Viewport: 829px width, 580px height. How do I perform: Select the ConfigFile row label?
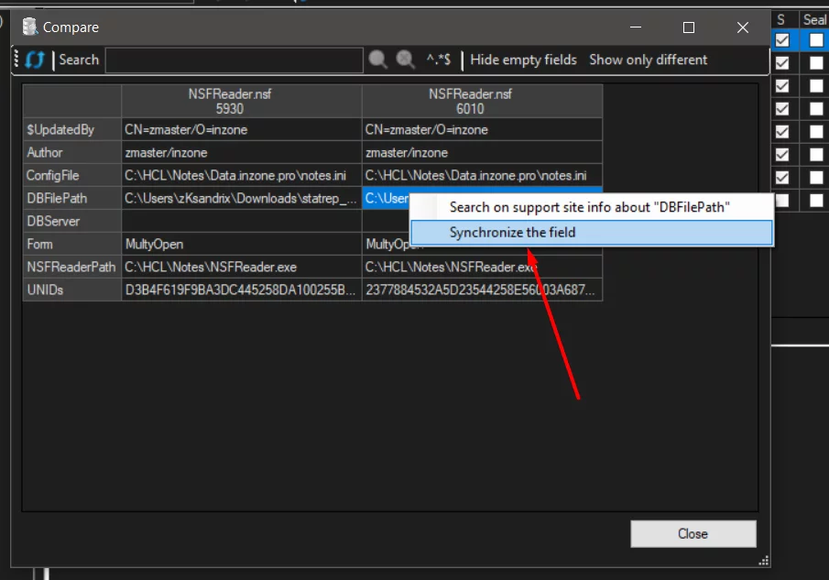pos(72,176)
